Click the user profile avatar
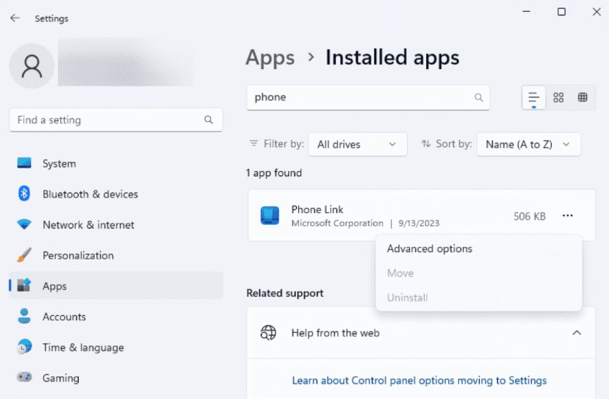 [32, 66]
